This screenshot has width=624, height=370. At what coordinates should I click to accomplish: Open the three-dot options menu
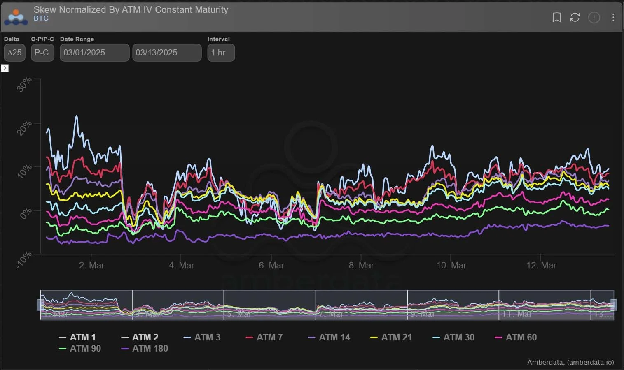tap(613, 17)
